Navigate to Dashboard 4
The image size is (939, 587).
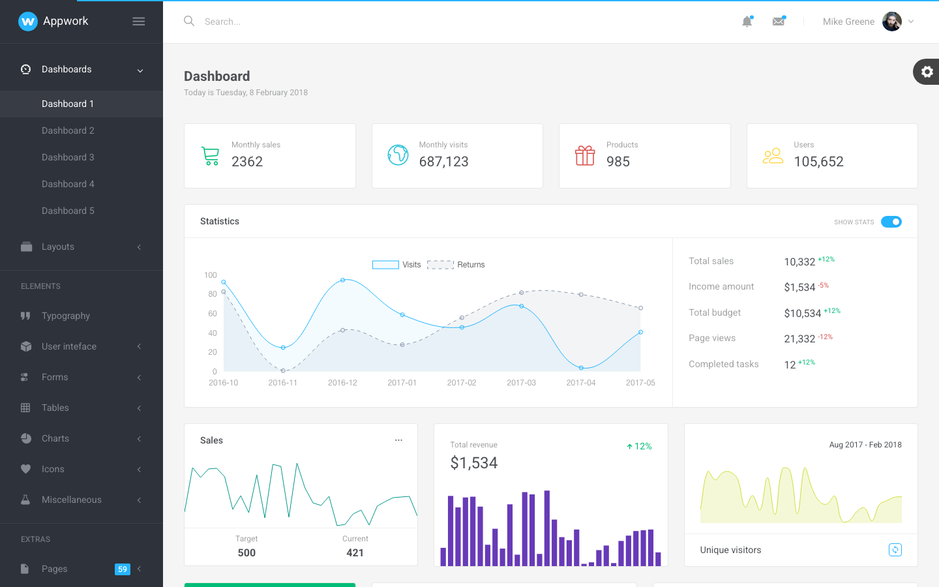[82, 184]
